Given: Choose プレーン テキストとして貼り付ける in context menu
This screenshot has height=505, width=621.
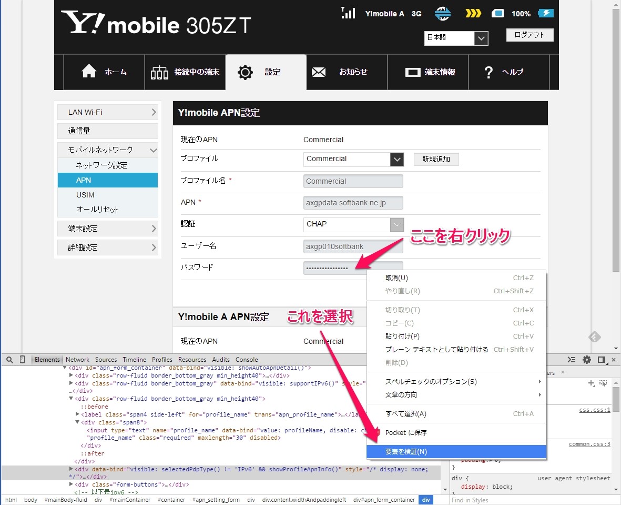Looking at the screenshot, I should click(x=456, y=349).
